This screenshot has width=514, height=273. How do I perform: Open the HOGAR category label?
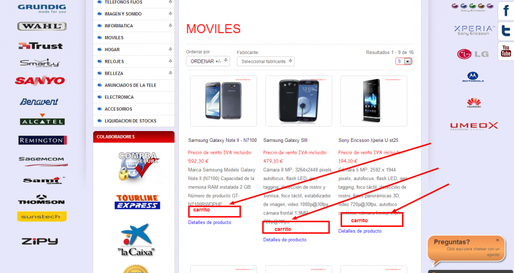coord(112,50)
